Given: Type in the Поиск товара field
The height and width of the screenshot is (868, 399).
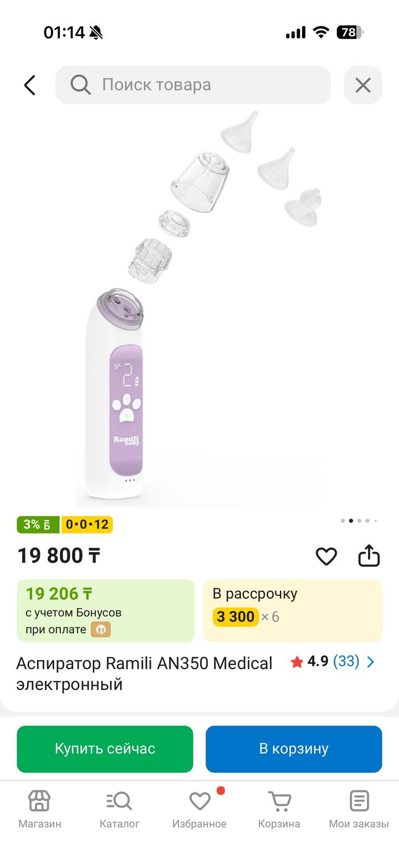Looking at the screenshot, I should 211,85.
